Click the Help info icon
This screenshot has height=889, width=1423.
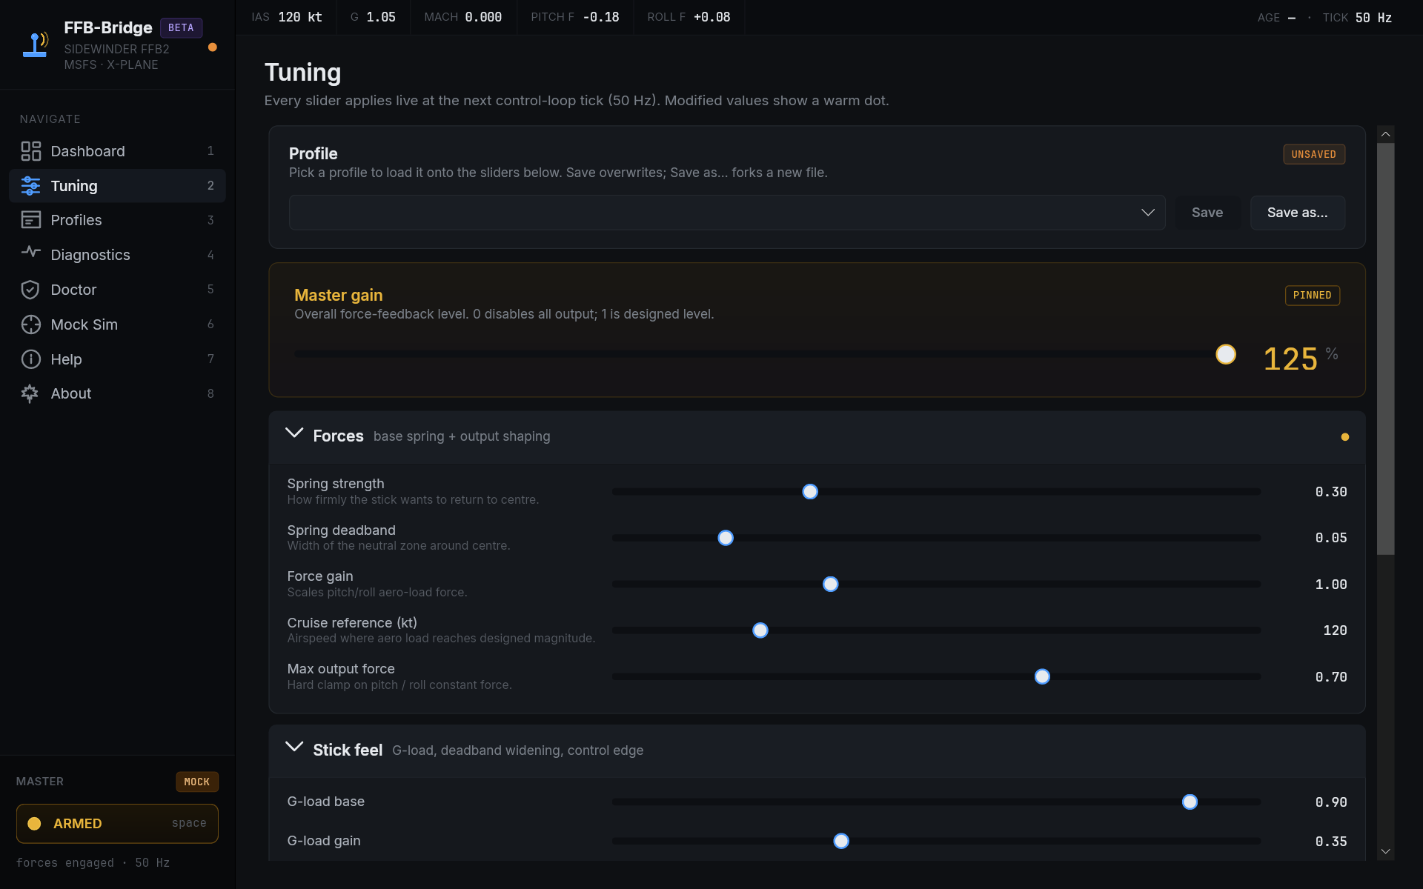[30, 359]
